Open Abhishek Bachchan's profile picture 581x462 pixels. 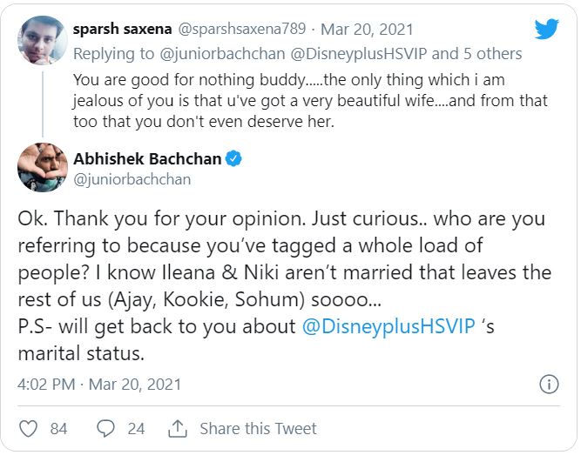[43, 166]
